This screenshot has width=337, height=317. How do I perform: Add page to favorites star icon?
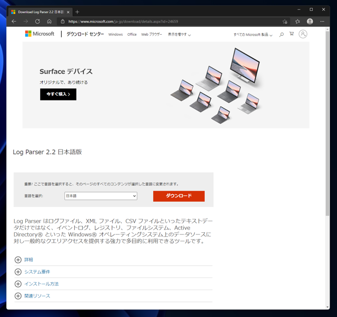pyautogui.click(x=285, y=22)
